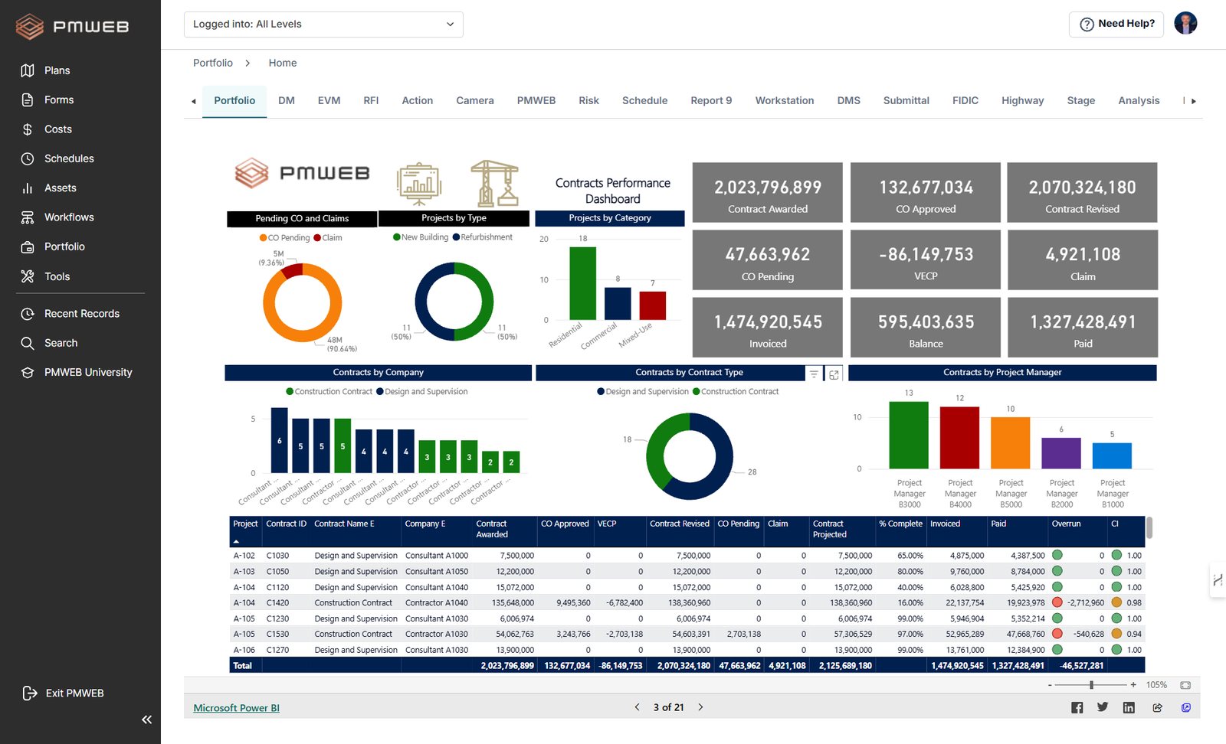1226x744 pixels.
Task: Open the Workflows sidebar item
Action: [69, 217]
